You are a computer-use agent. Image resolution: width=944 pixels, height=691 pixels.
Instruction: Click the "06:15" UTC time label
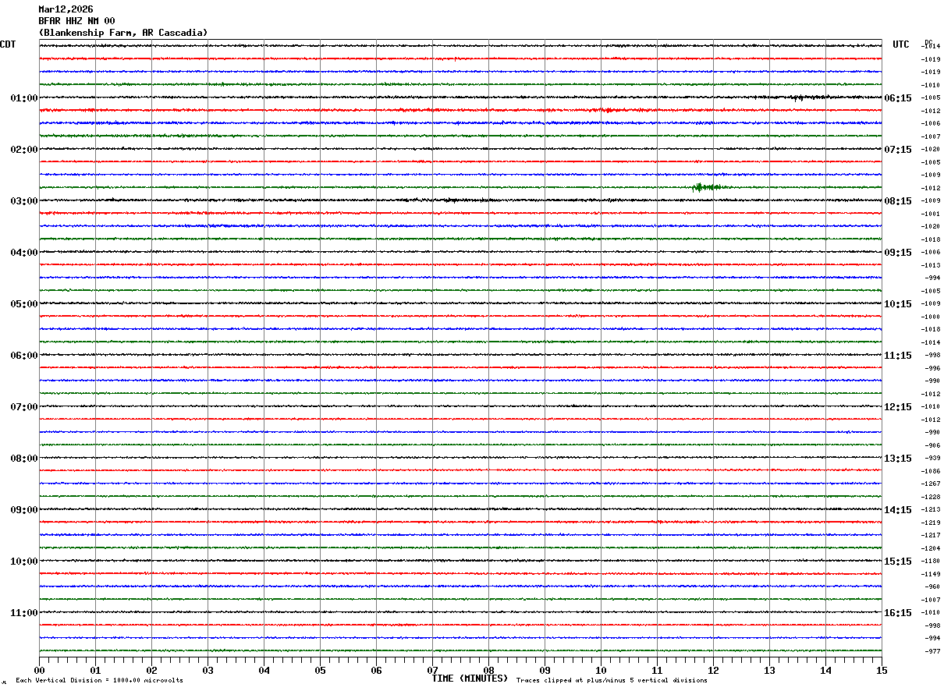[x=897, y=98]
